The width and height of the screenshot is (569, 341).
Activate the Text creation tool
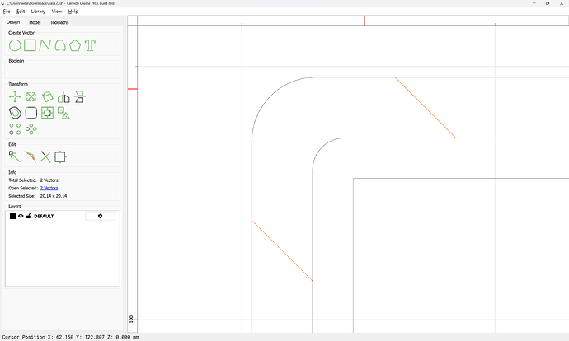pyautogui.click(x=90, y=45)
